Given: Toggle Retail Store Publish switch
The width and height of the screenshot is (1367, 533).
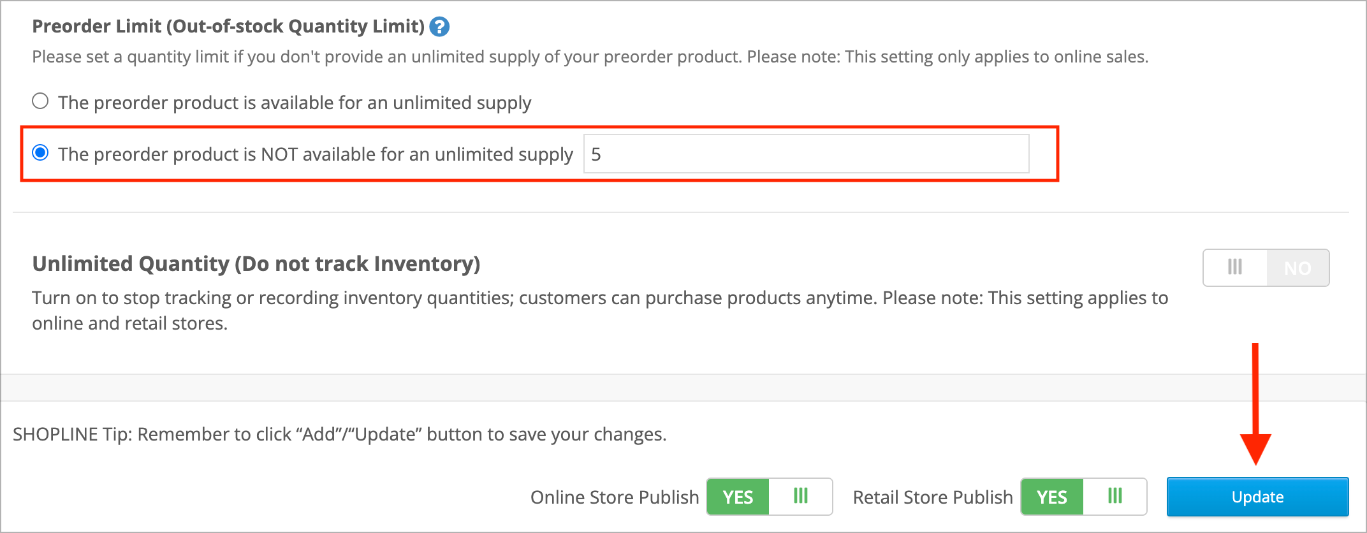Looking at the screenshot, I should (x=1083, y=497).
